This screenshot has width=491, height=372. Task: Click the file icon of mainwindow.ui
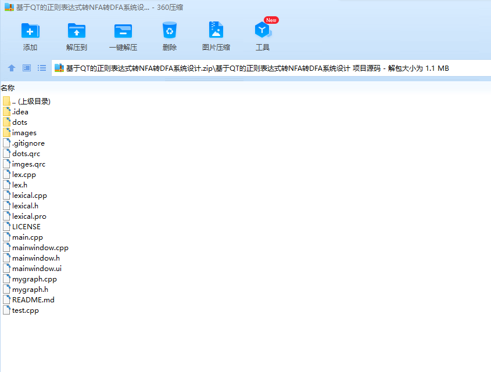[6, 269]
